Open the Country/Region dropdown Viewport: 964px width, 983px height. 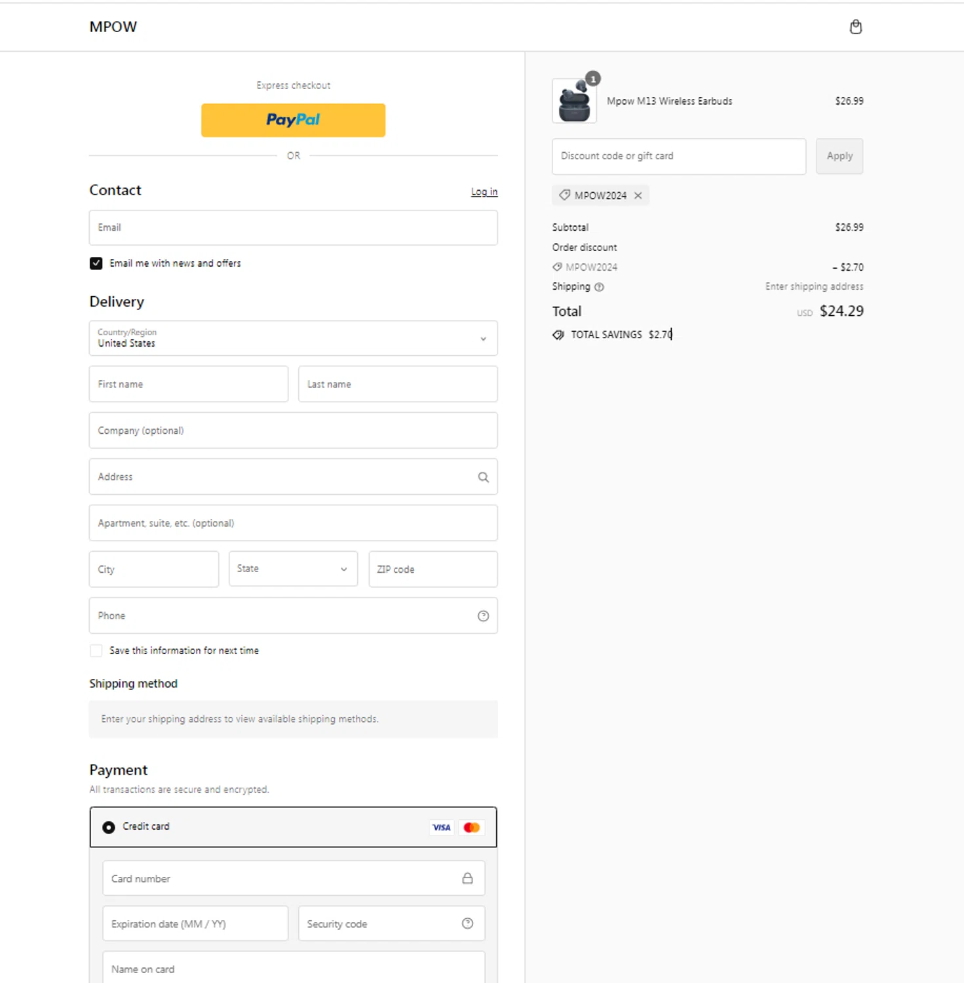coord(293,338)
